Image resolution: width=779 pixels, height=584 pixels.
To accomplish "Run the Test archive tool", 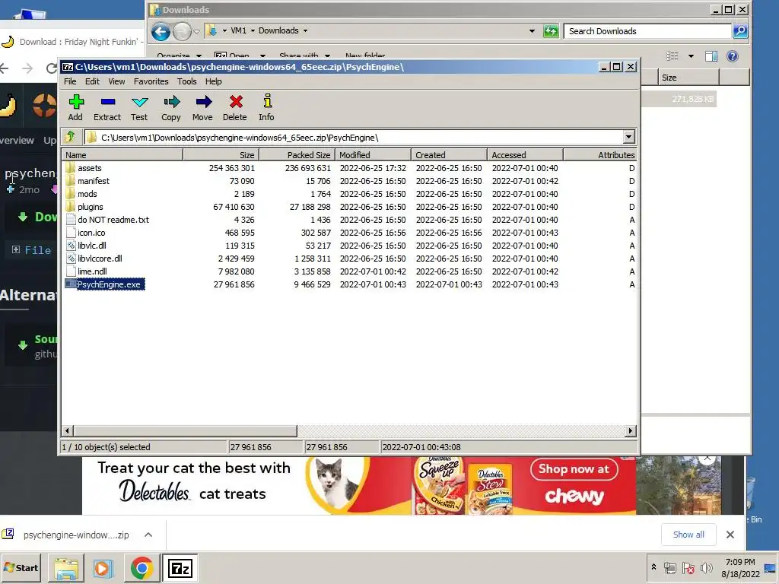I will [x=139, y=108].
